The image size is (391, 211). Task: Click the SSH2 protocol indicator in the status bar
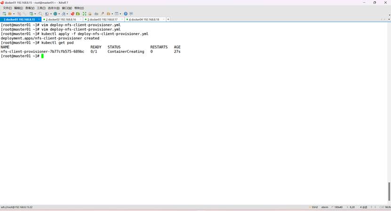(314, 207)
